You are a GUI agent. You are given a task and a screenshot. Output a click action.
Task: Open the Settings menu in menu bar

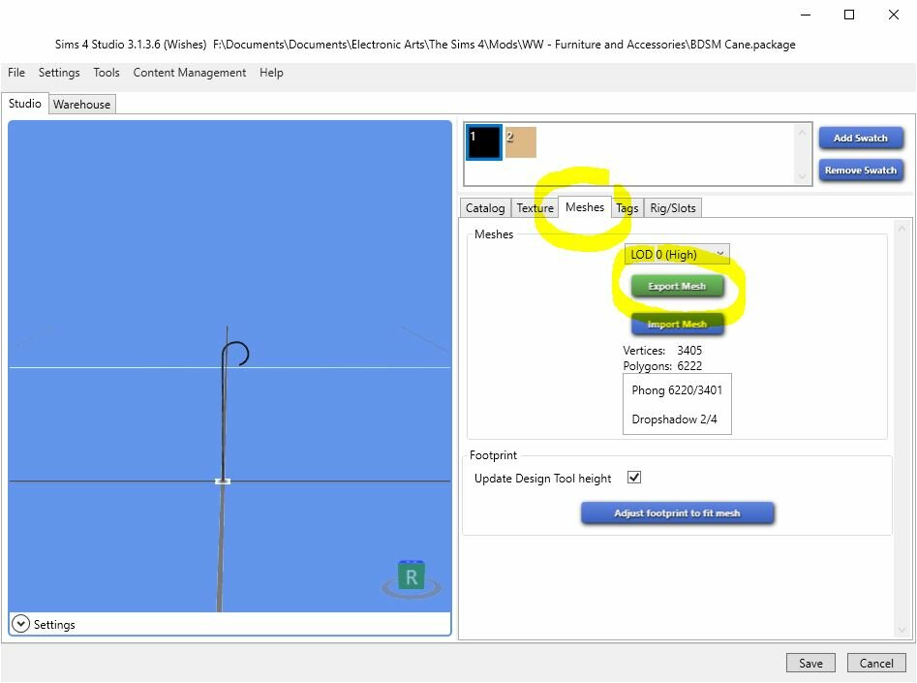pyautogui.click(x=59, y=73)
